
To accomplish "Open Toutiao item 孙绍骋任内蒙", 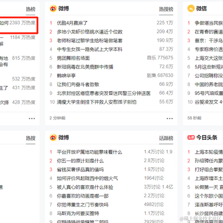I will pyautogui.click(x=209, y=161).
